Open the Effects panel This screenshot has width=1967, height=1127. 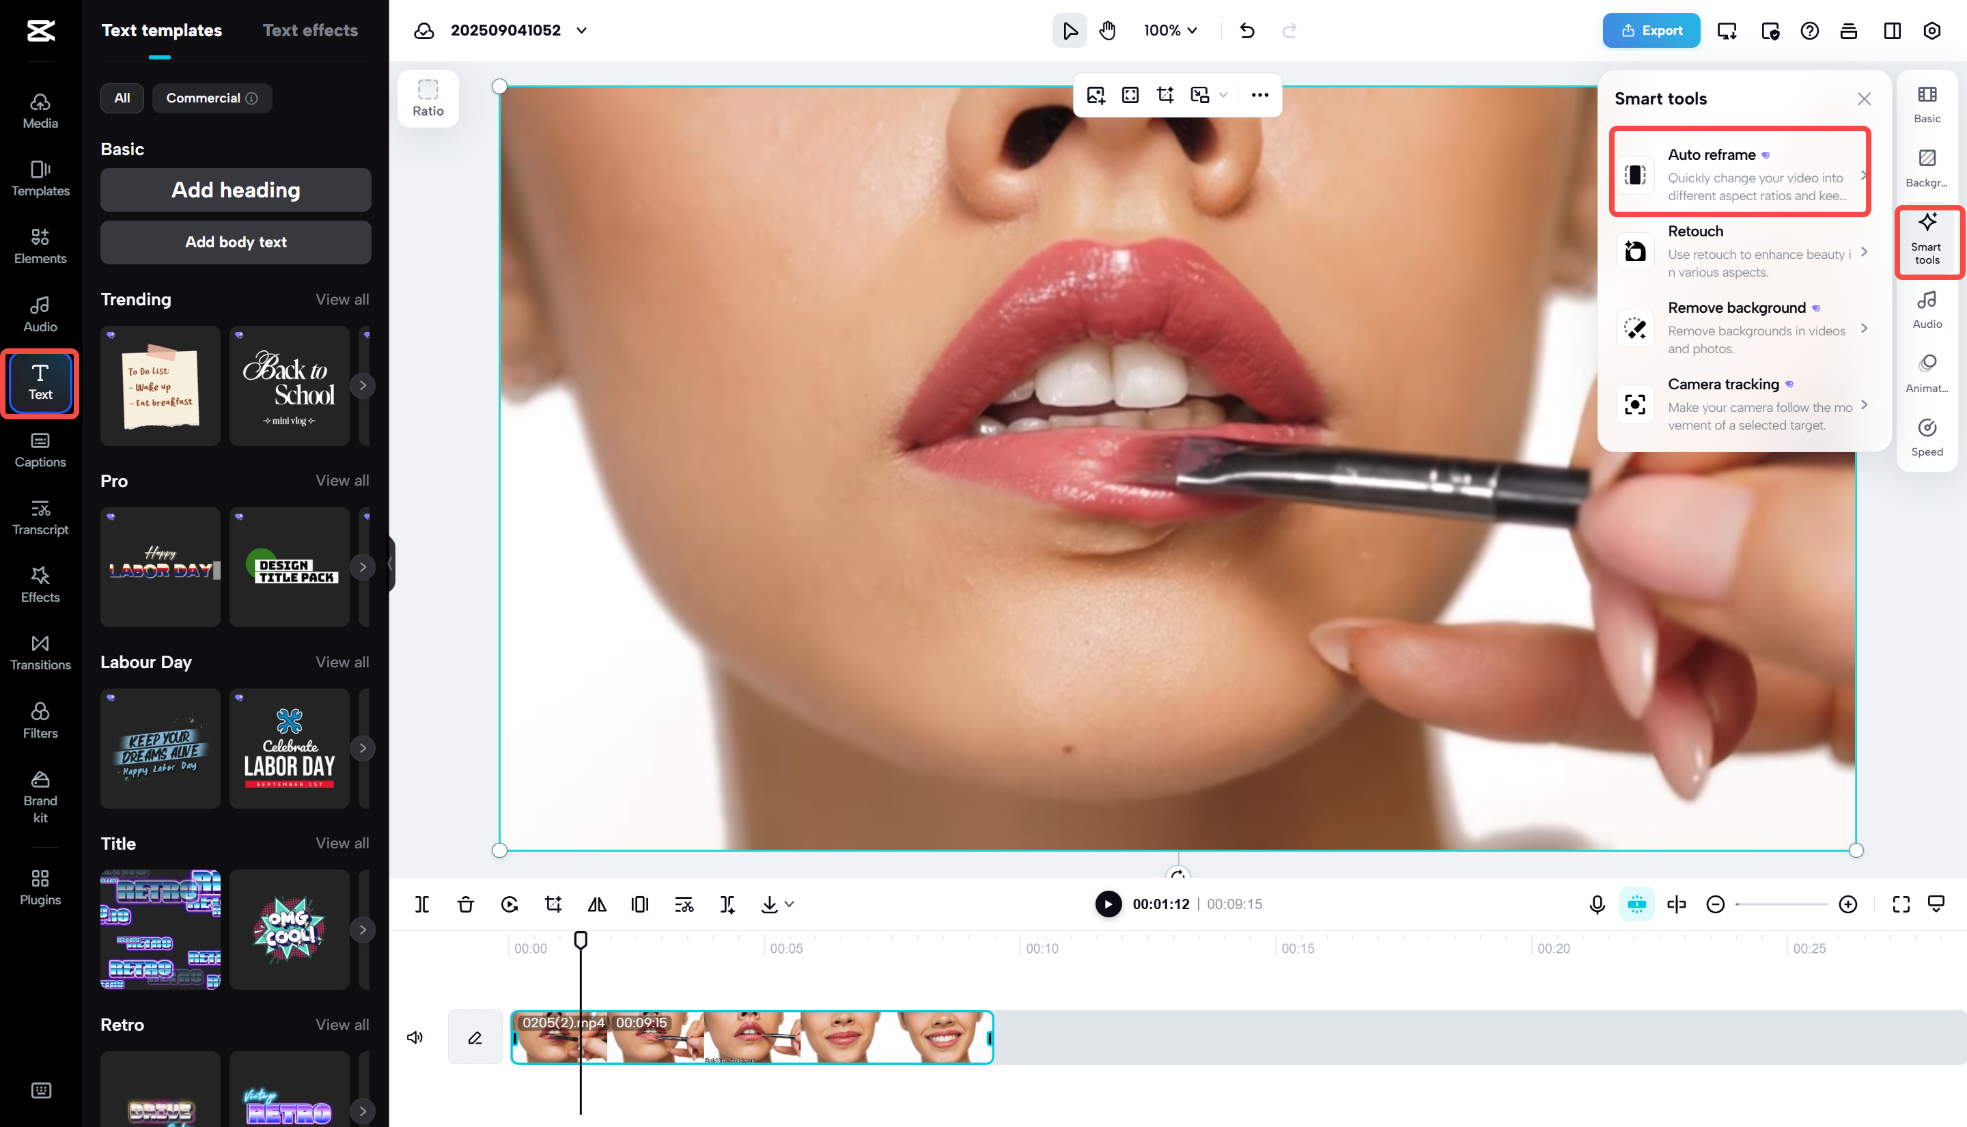tap(40, 585)
